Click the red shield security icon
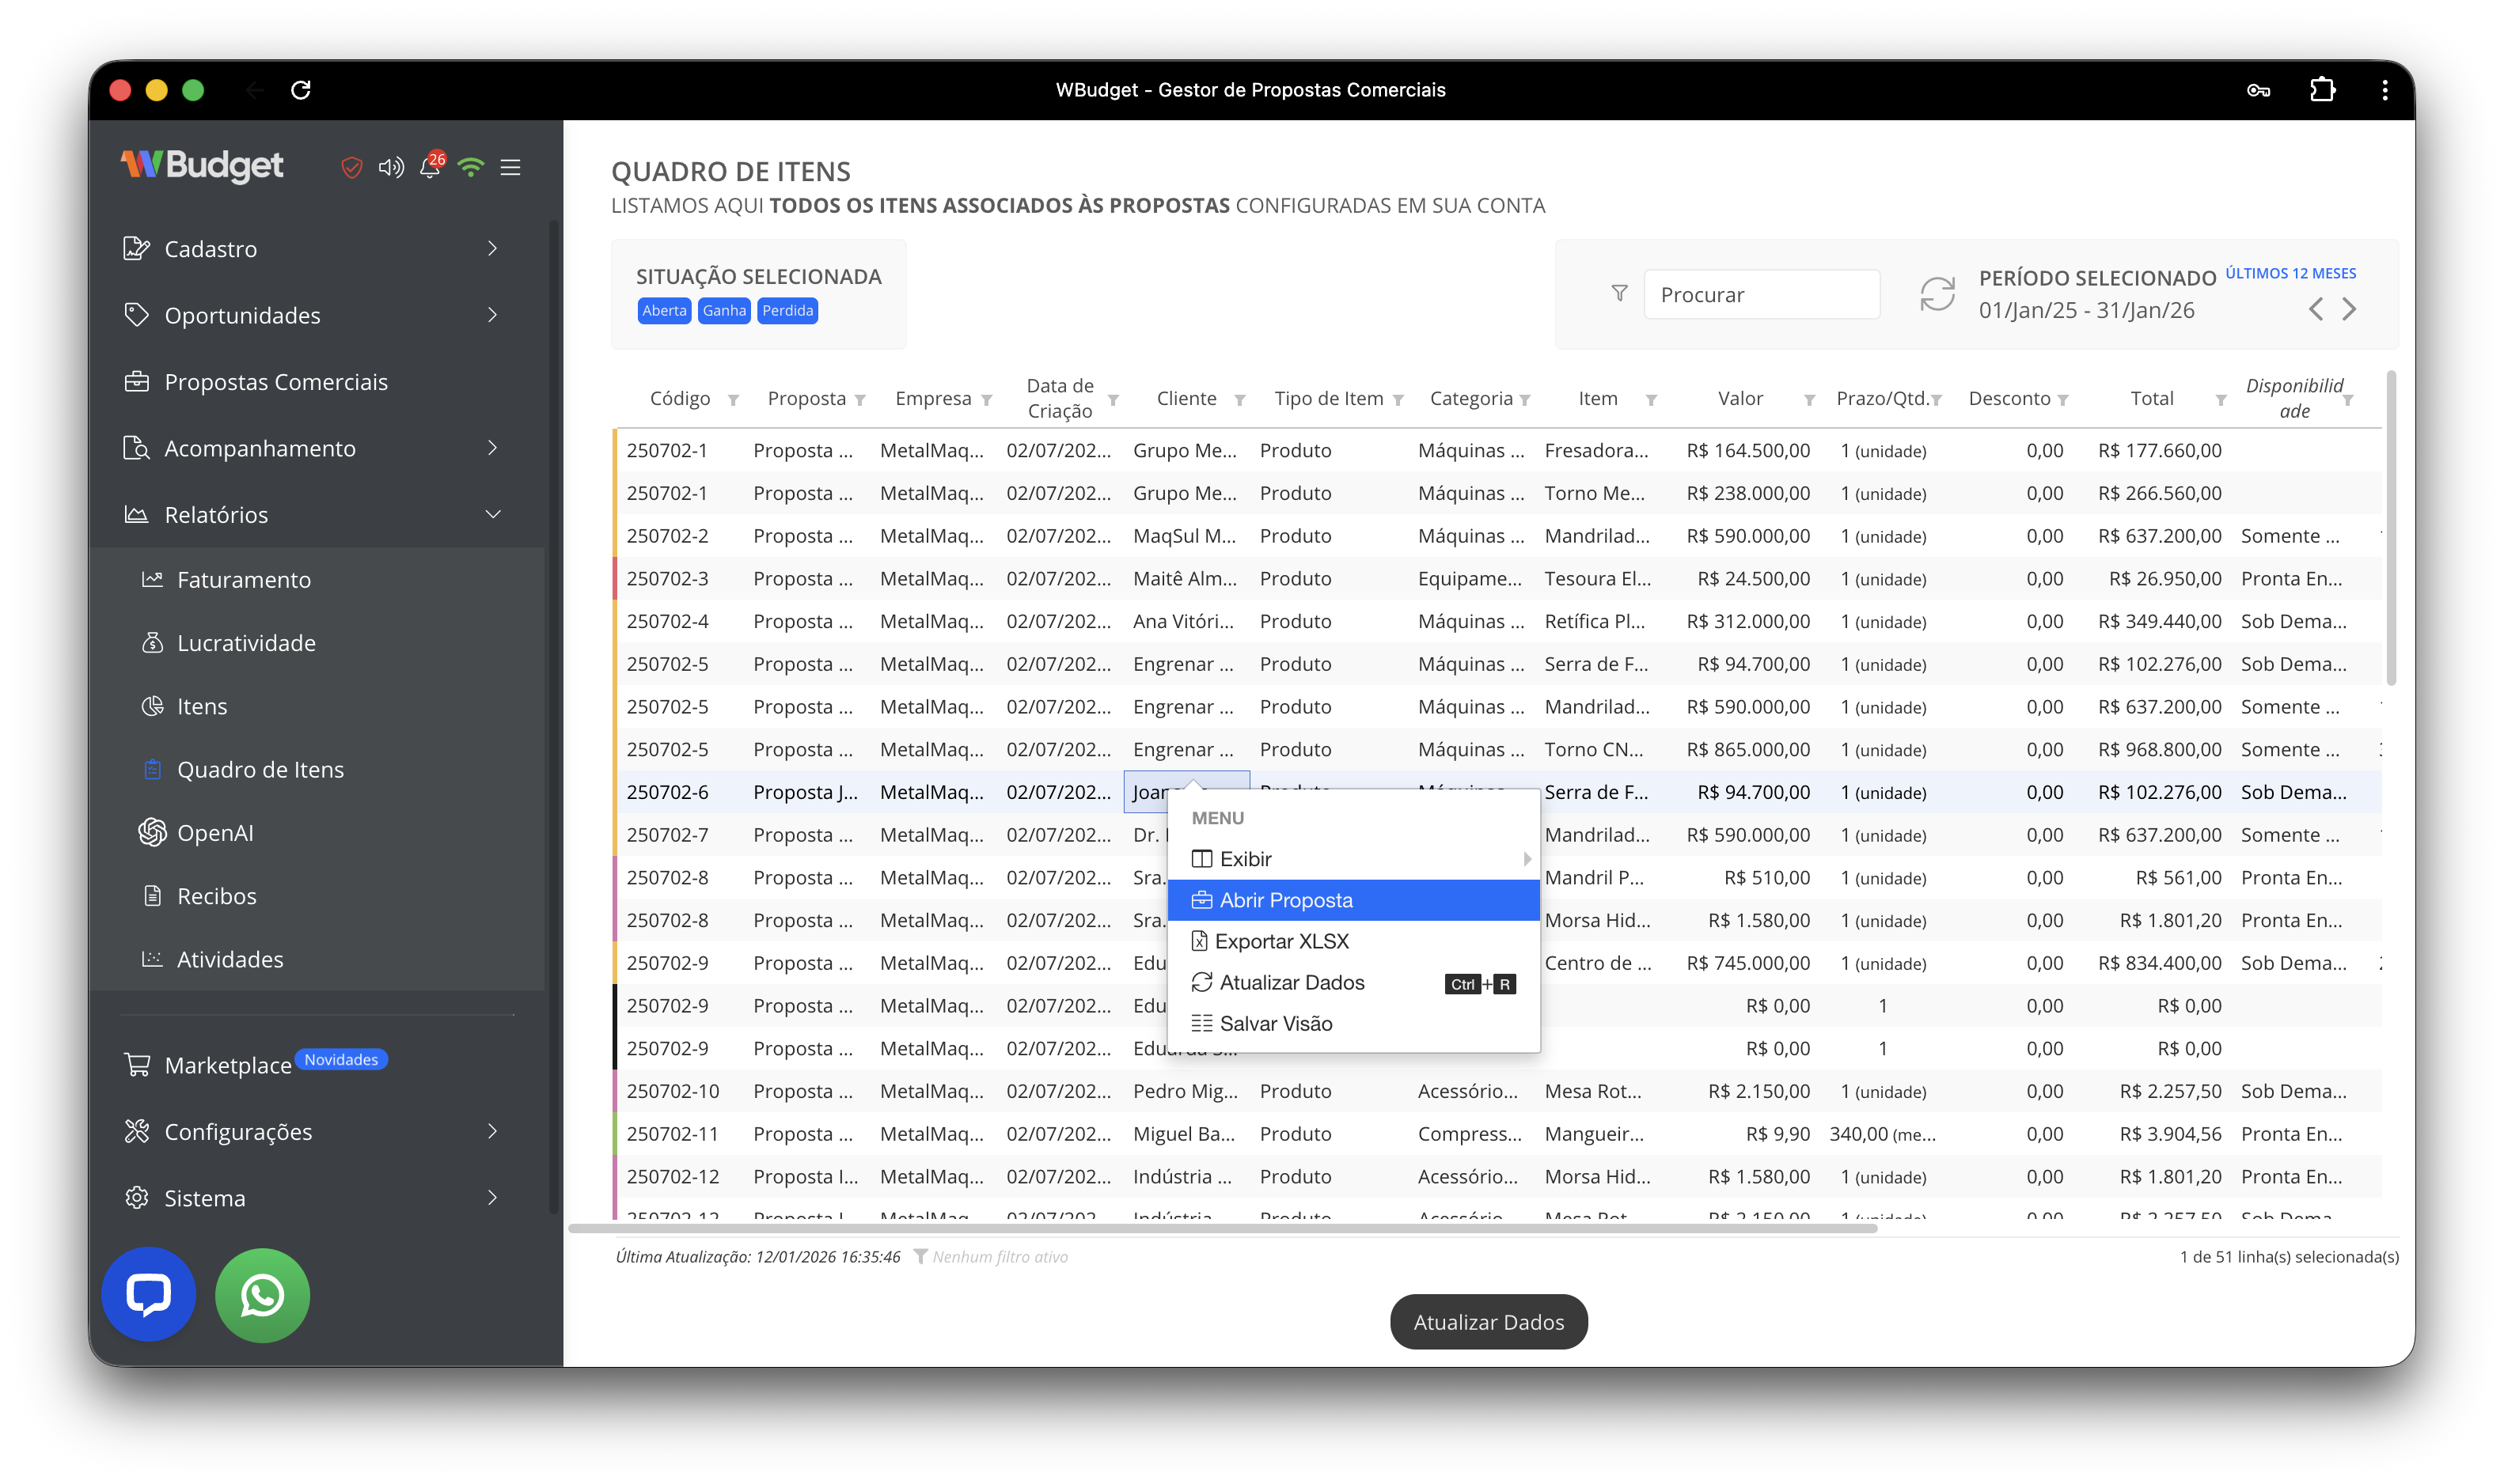 click(351, 168)
